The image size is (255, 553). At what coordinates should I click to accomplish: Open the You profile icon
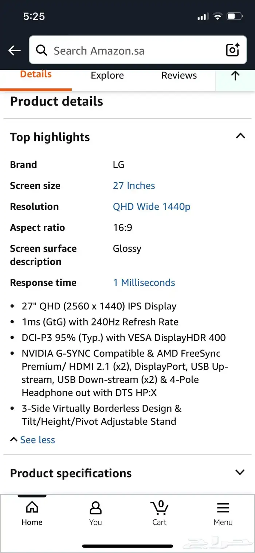coord(95,507)
